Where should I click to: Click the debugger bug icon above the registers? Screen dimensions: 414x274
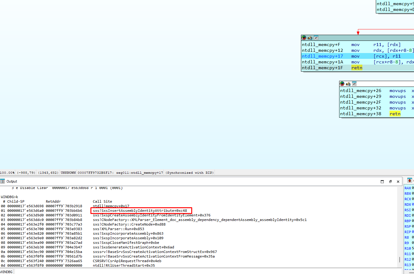click(x=410, y=180)
